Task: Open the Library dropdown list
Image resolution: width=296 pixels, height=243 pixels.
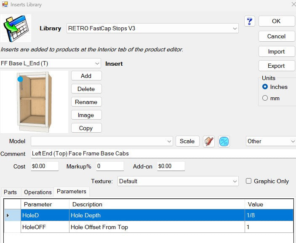Action: [235, 29]
